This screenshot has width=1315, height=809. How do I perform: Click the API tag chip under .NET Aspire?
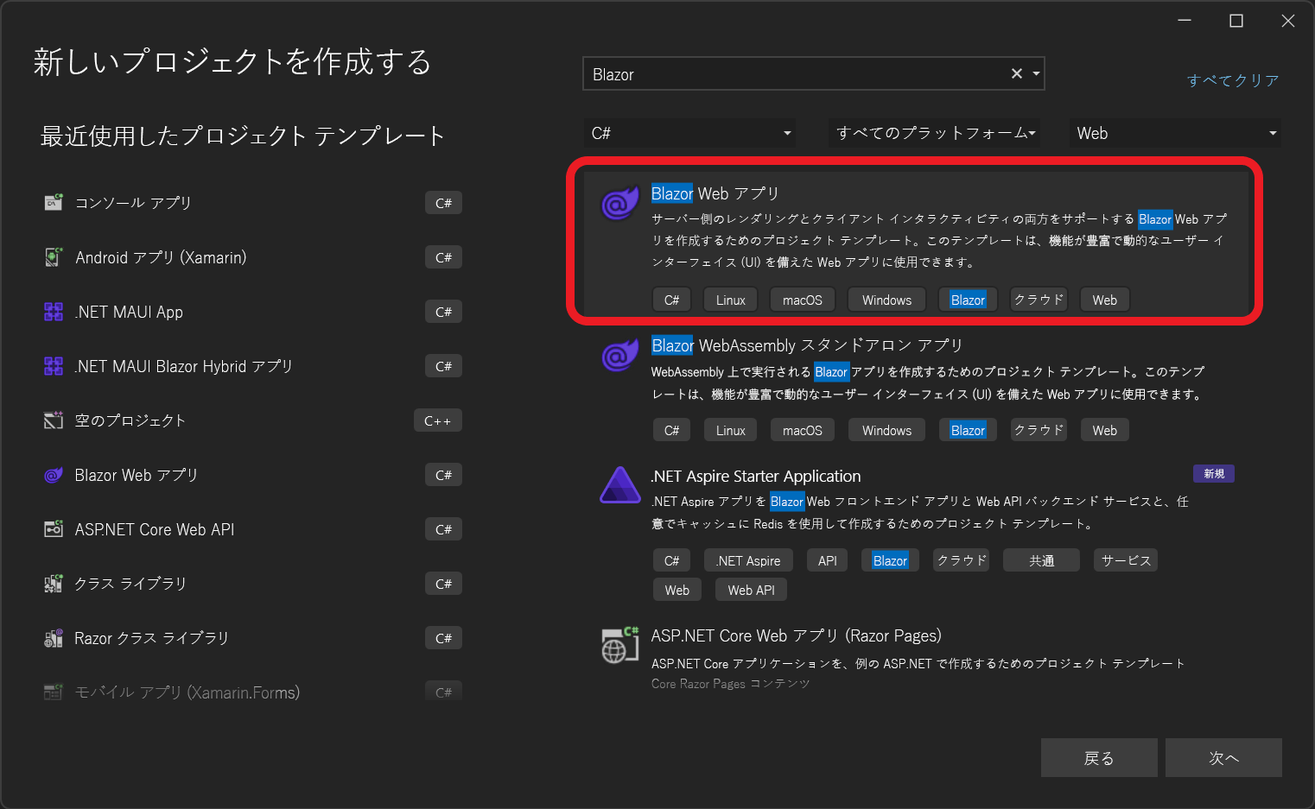tap(828, 560)
